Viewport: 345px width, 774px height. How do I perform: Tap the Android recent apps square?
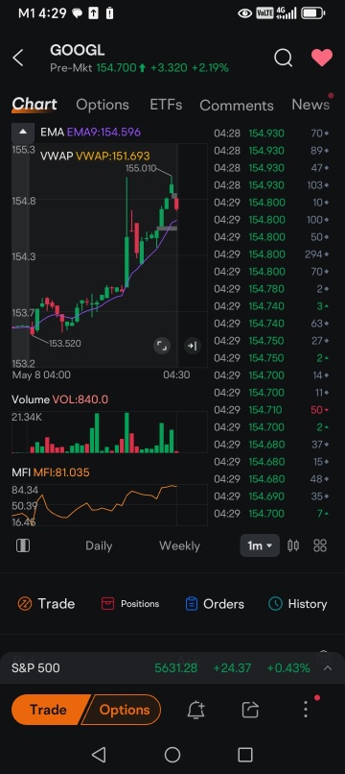coord(245,754)
